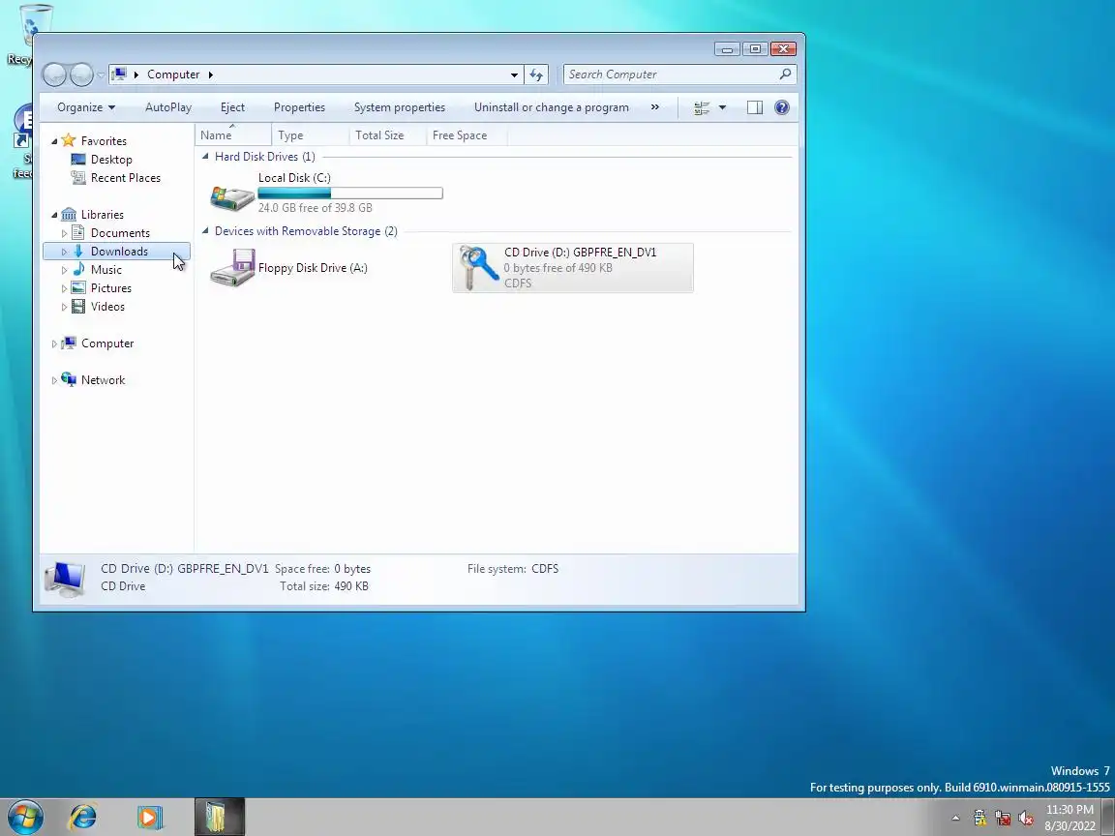Click the computer icon in details pane
1115x836 pixels.
(66, 578)
